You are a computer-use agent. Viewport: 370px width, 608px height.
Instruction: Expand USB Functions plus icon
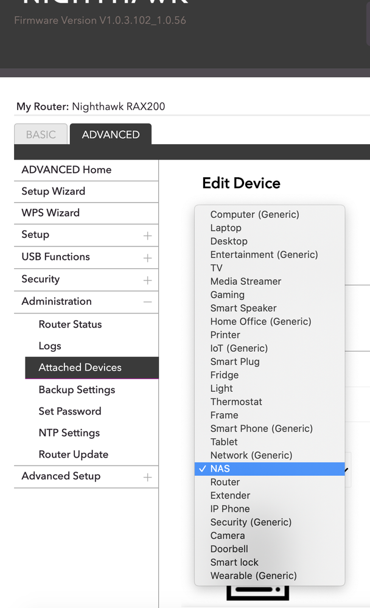point(147,257)
